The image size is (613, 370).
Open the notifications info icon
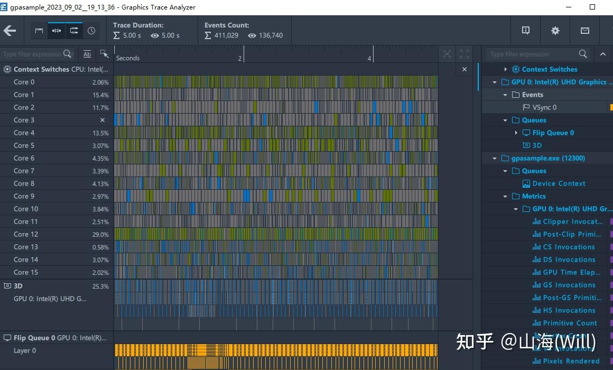pos(526,31)
